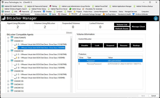Switch to Standards & Health tab

click(x=124, y=14)
